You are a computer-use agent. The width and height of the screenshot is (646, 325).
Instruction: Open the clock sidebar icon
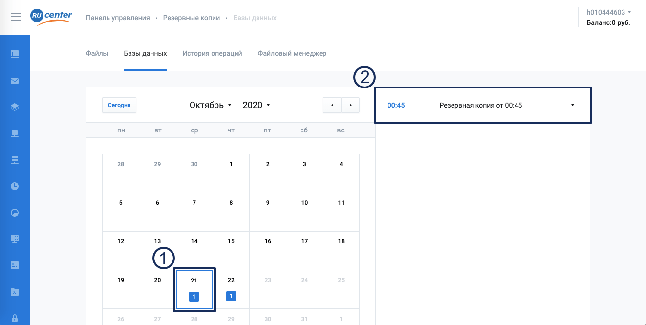click(x=15, y=186)
